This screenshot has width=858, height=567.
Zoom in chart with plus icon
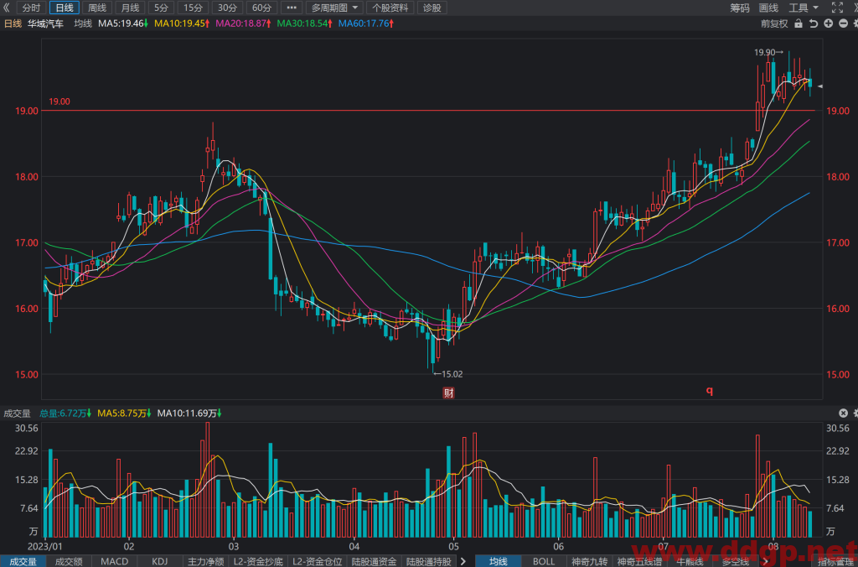pyautogui.click(x=829, y=23)
